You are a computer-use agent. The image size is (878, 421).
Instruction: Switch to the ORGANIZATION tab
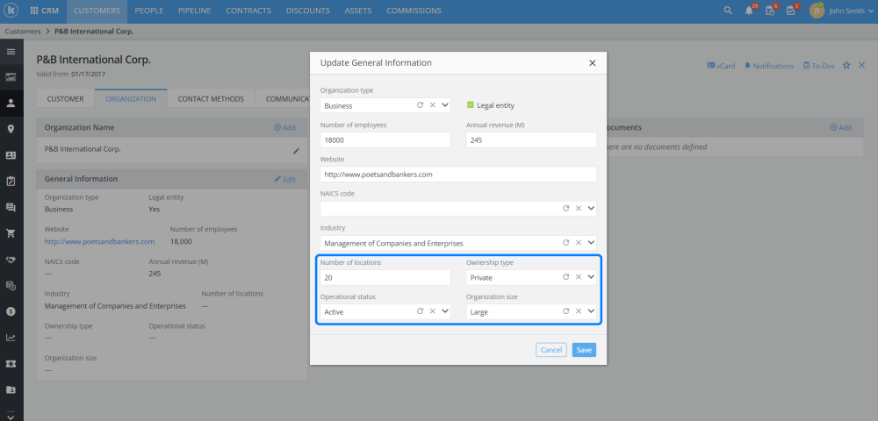(x=131, y=98)
